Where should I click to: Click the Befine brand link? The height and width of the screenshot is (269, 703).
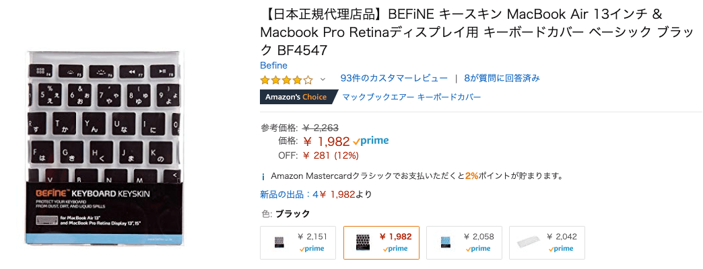click(x=273, y=65)
